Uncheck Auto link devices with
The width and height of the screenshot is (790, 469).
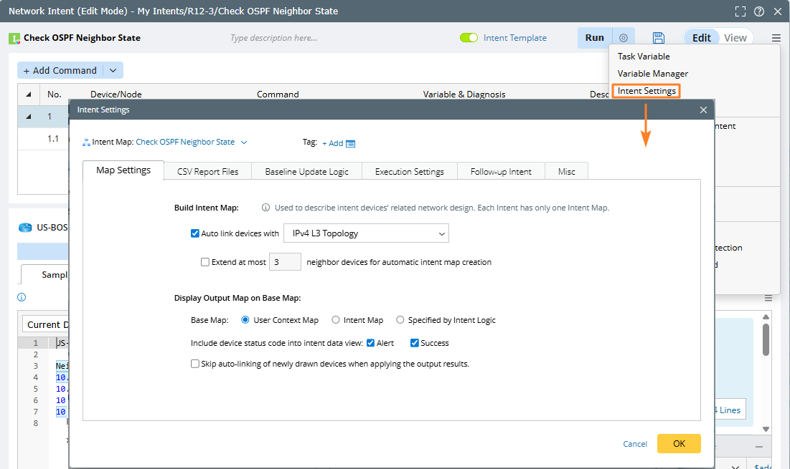pos(195,233)
